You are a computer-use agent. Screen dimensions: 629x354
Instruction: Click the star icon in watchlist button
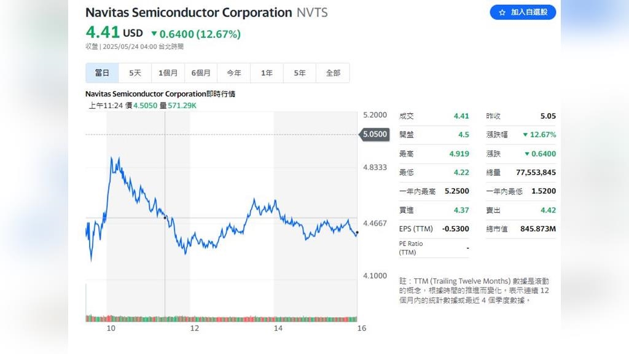[x=502, y=12]
